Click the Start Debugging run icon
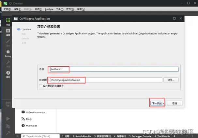Viewport: 198px width, 138px height. pos(8,126)
